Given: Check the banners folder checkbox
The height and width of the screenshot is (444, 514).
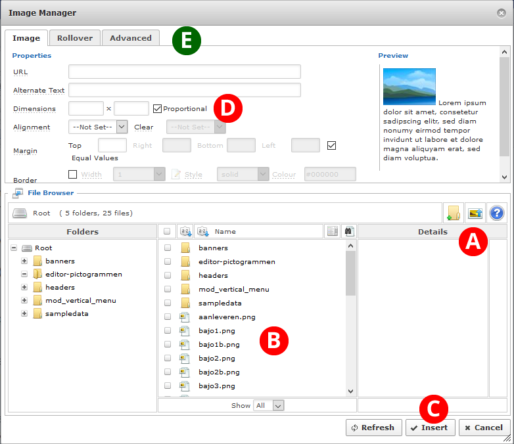Looking at the screenshot, I should [x=167, y=248].
